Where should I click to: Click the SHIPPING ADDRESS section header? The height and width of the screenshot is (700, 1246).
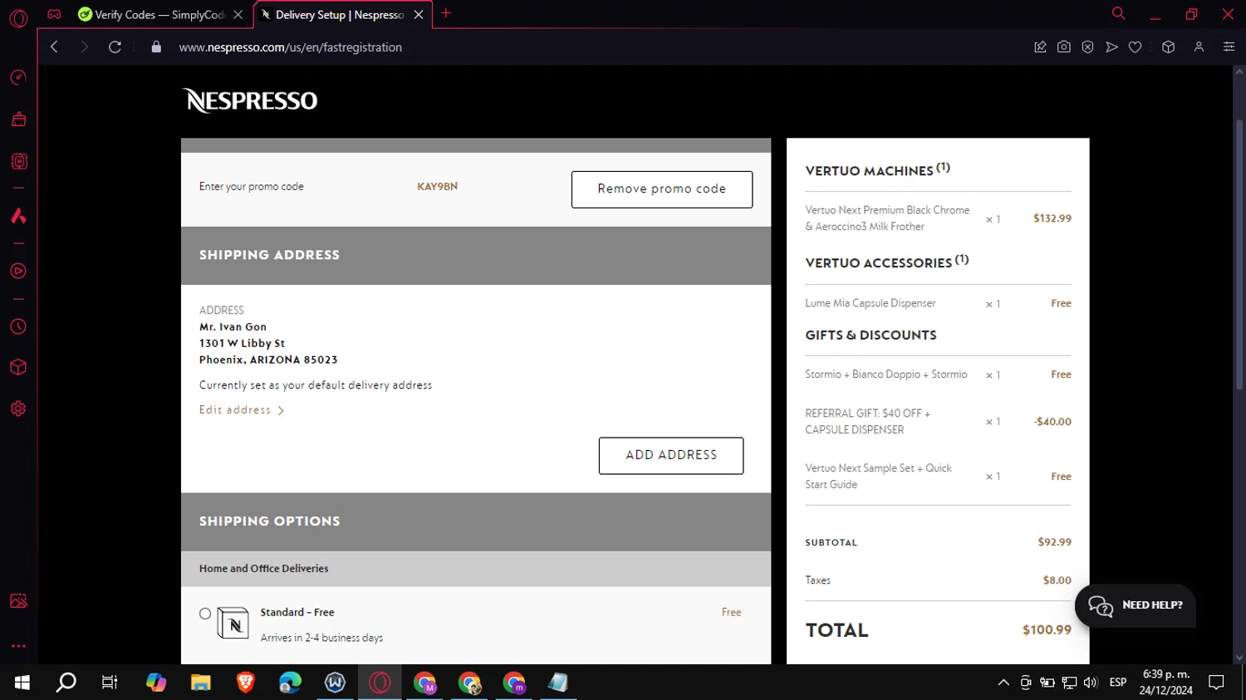pos(476,256)
